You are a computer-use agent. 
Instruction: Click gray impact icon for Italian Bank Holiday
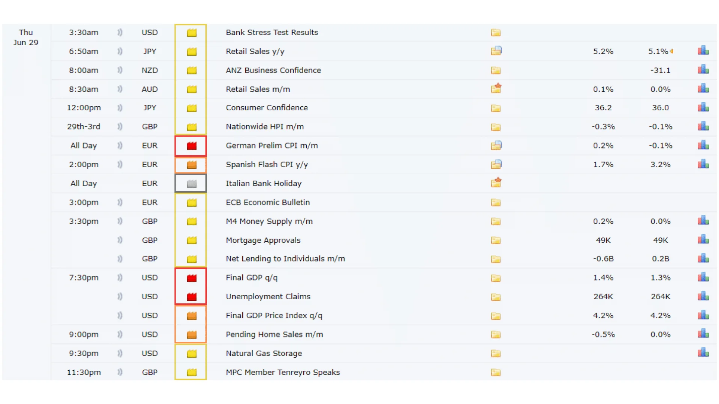(191, 184)
